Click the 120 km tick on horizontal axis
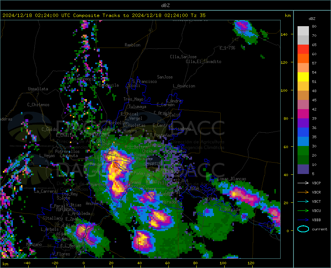331x268 pixels. point(251,263)
